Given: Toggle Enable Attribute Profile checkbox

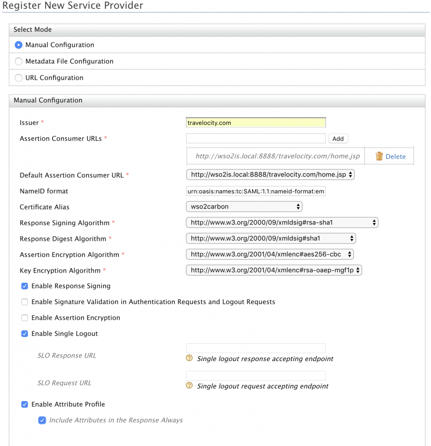Looking at the screenshot, I should 25,404.
